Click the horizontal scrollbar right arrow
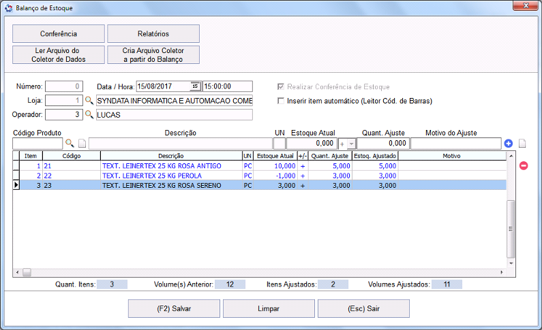The image size is (542, 330). (x=502, y=272)
